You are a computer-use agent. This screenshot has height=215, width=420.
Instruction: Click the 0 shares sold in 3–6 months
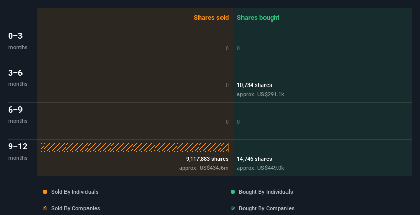[227, 85]
